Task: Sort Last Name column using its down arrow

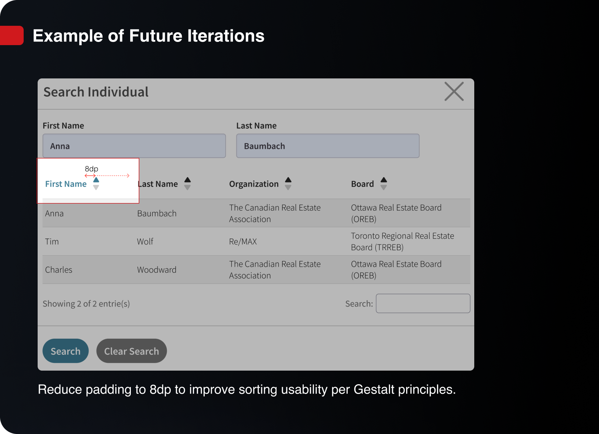Action: coord(187,188)
